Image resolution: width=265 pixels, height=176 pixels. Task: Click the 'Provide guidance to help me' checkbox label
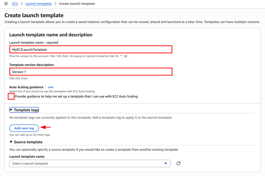(x=76, y=97)
